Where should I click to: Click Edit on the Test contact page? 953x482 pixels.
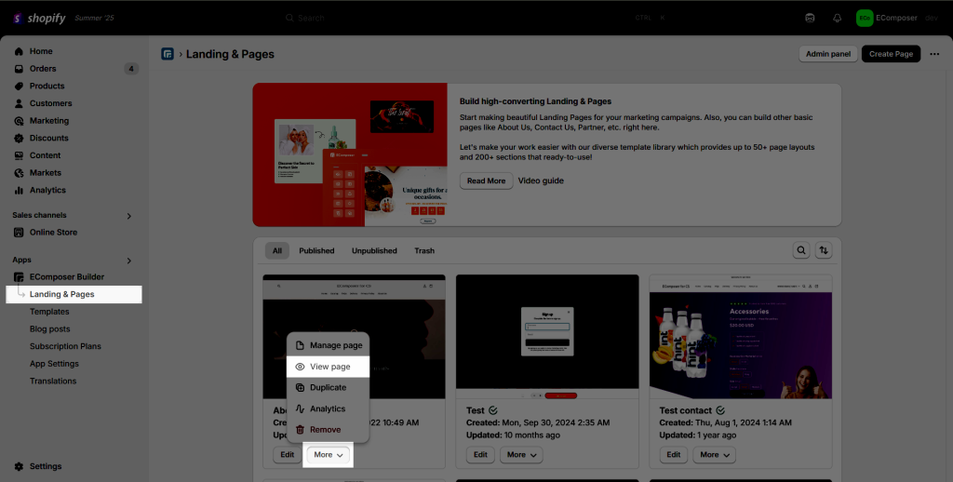(x=674, y=455)
